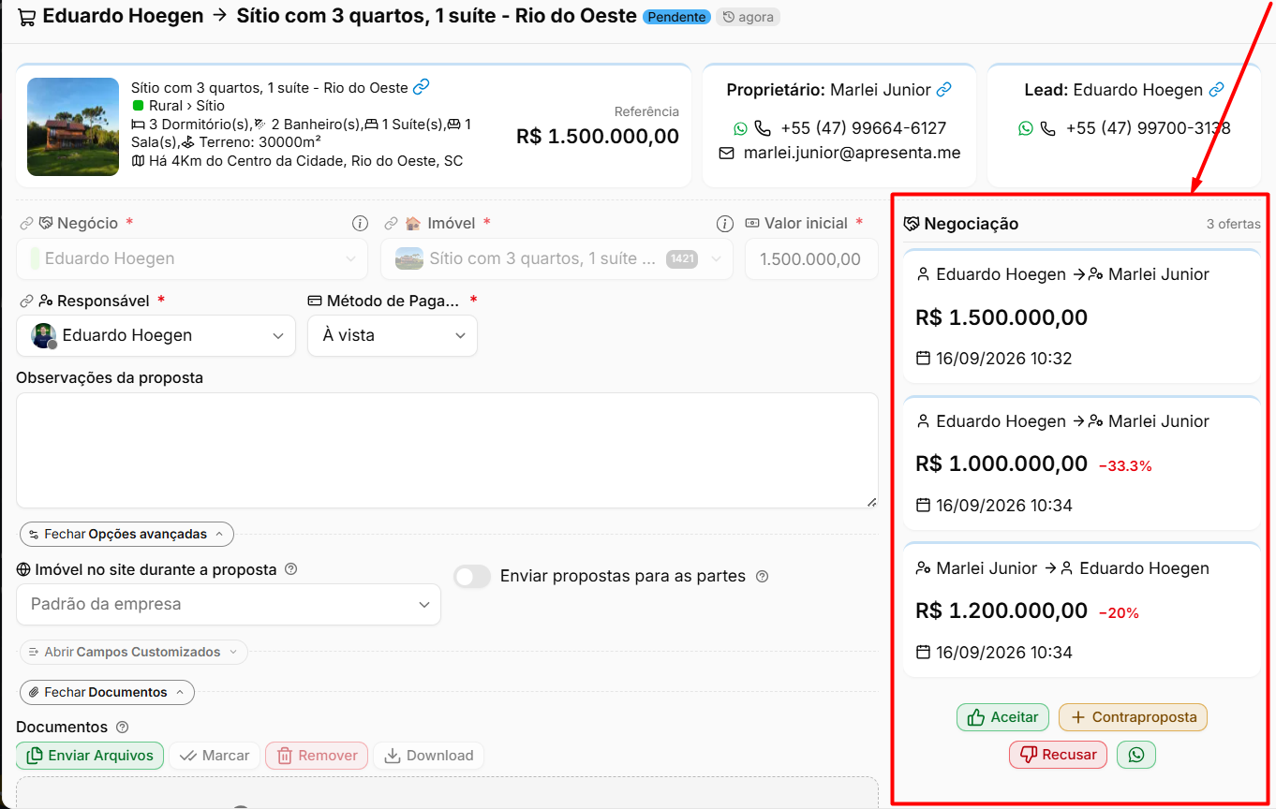Collapse the Documentos section
This screenshot has width=1276, height=809.
click(107, 693)
